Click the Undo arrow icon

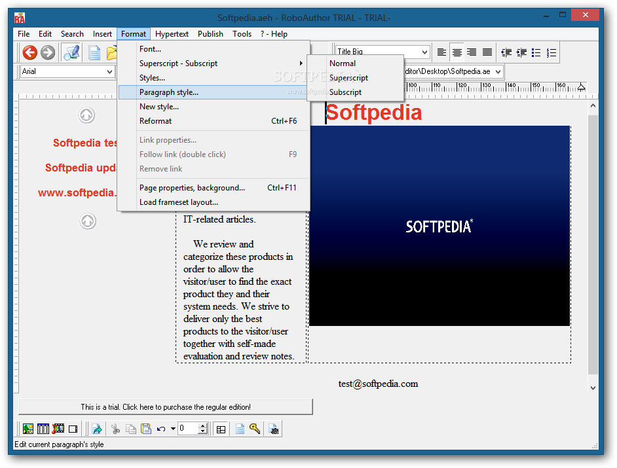pos(161,429)
